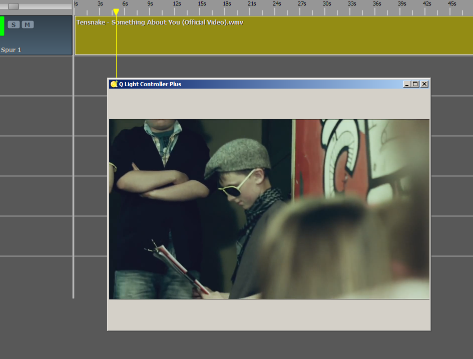Click the yellow playhead cursor marker
This screenshot has width=473, height=359.
(x=116, y=12)
